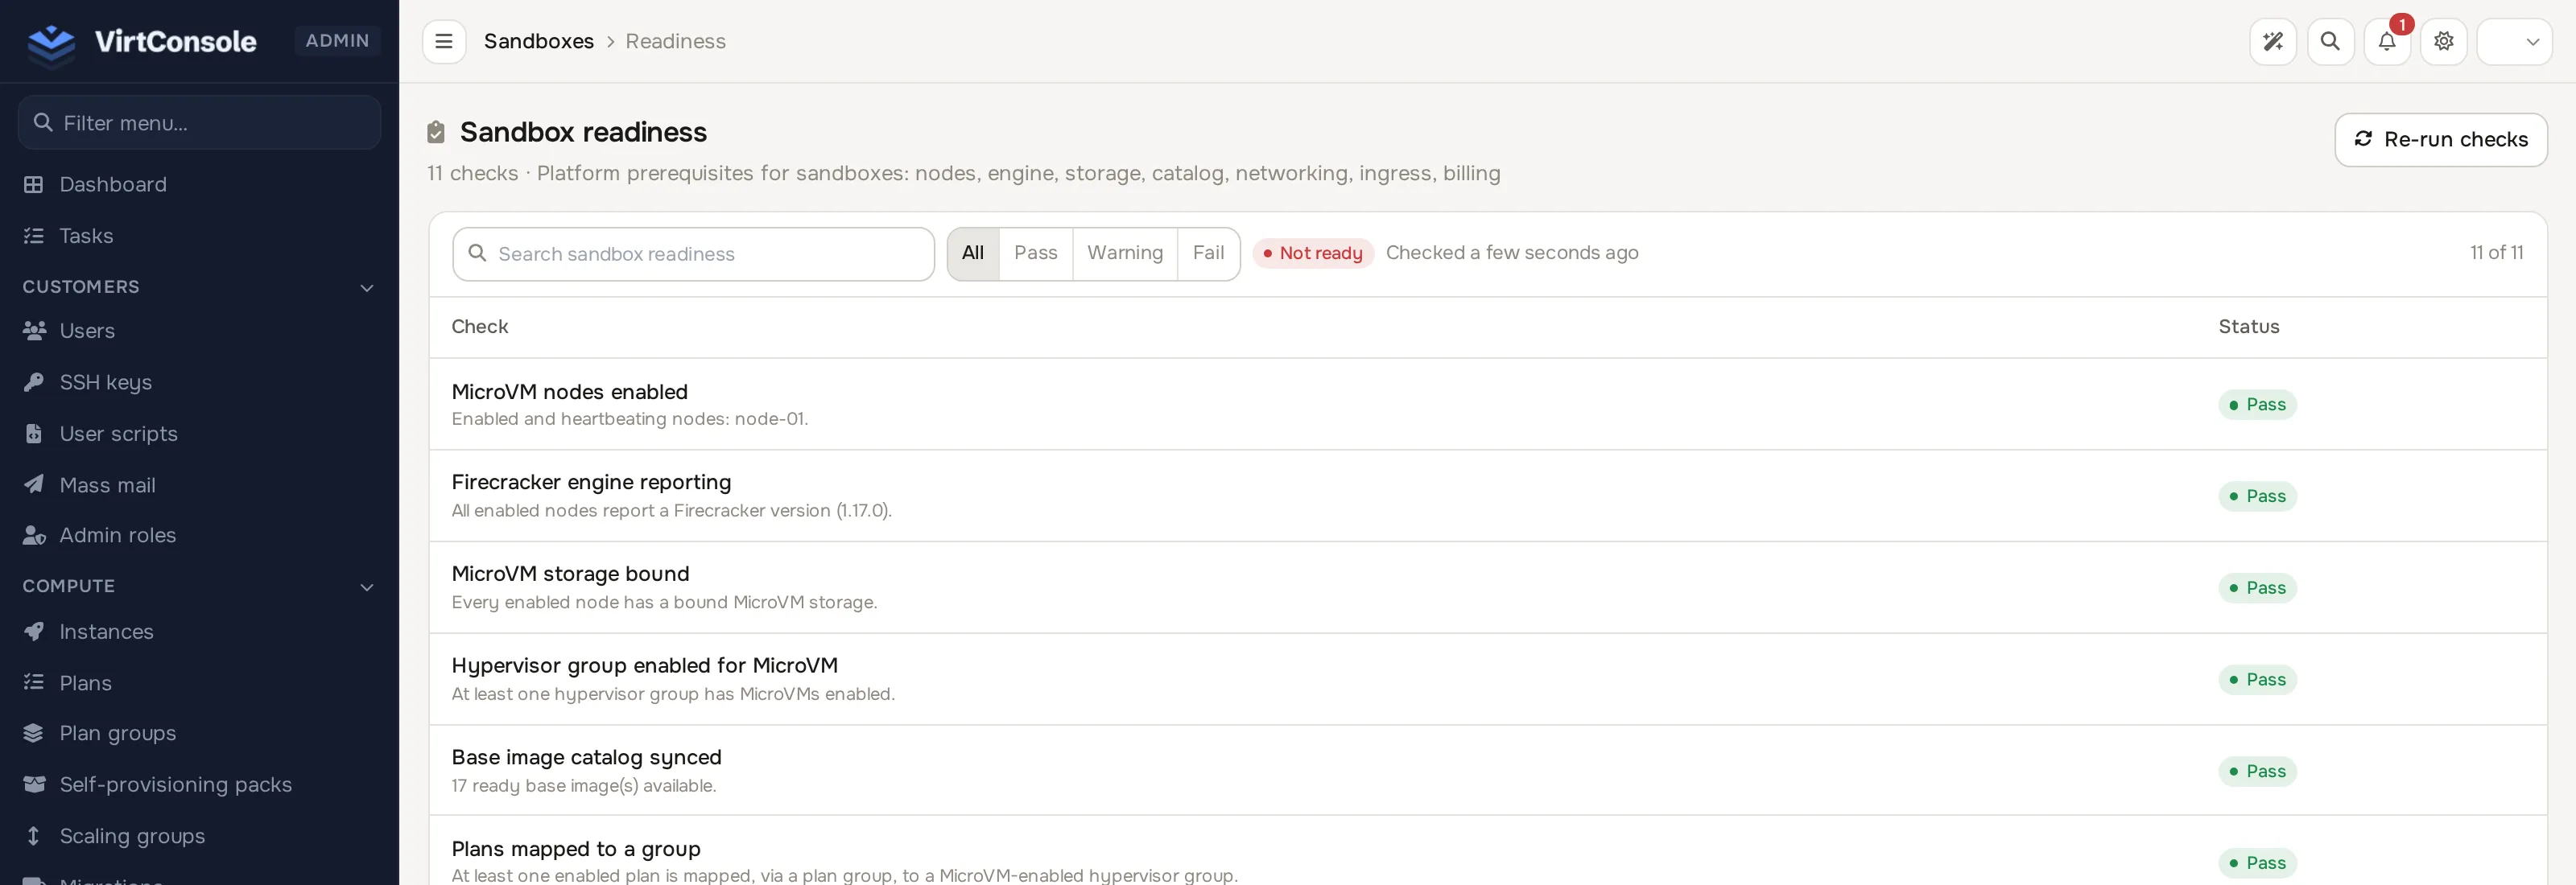The width and height of the screenshot is (2576, 885).
Task: Click Firecracker engine reporting check title
Action: [591, 481]
